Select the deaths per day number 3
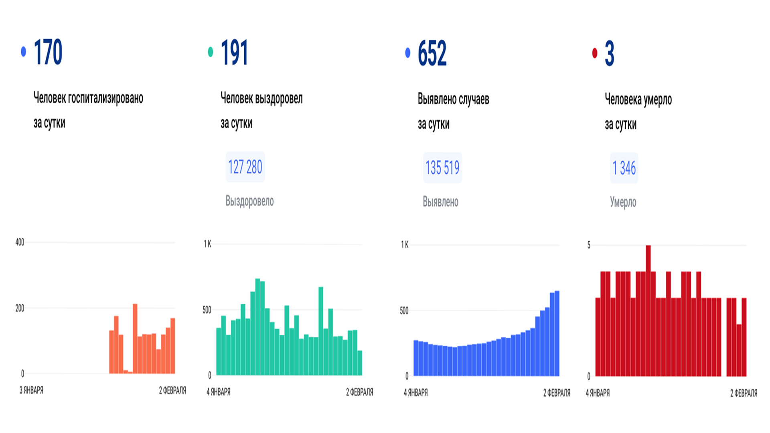770x433 pixels. (610, 53)
